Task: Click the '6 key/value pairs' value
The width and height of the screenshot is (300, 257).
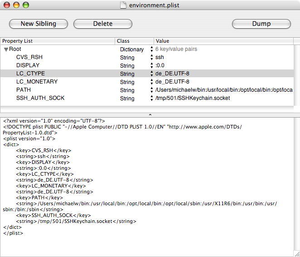Action: pyautogui.click(x=176, y=49)
